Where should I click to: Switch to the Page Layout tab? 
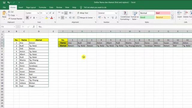[x=31, y=7]
